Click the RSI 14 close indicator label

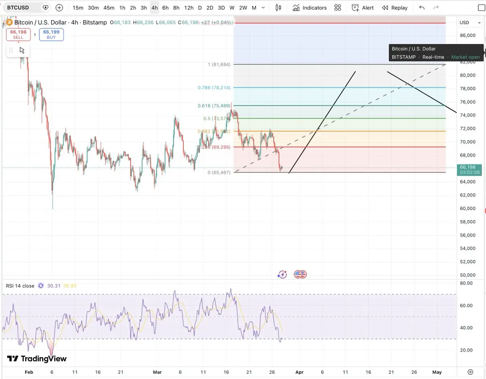point(20,286)
